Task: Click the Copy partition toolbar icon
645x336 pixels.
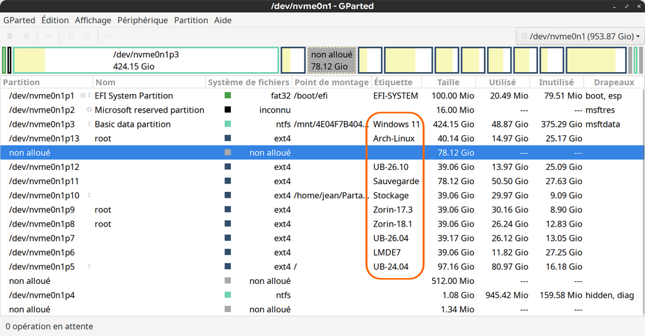Action: coord(70,36)
